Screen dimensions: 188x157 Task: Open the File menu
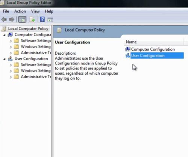click(6, 11)
